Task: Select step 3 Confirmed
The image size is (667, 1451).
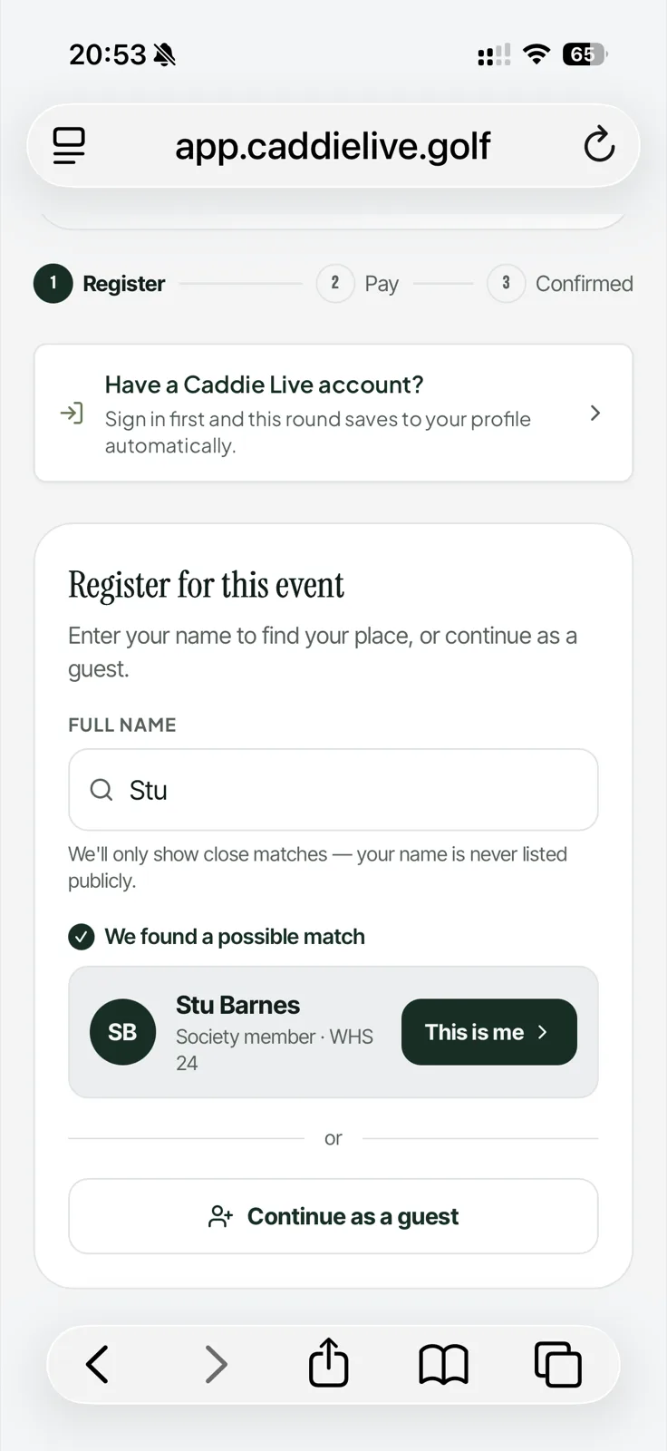Action: pyautogui.click(x=560, y=284)
